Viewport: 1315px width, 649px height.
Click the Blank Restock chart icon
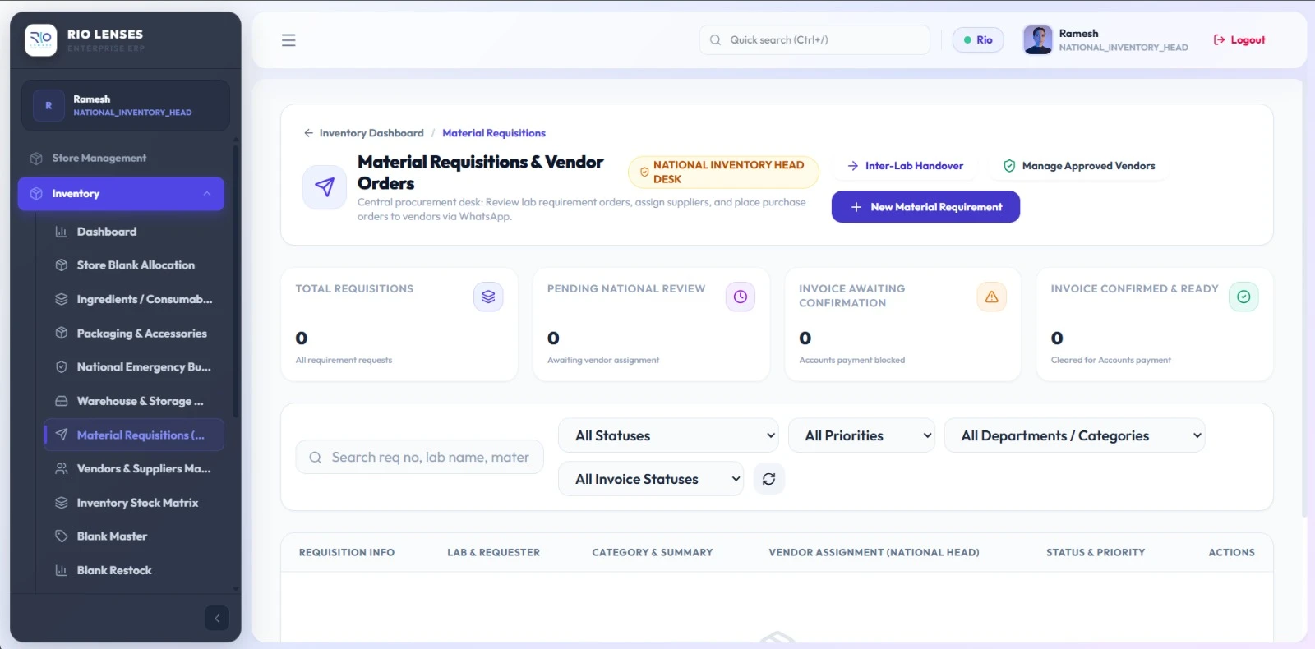coord(61,570)
